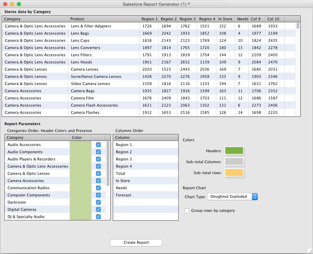Change the Sub-total rows orange swatch
Image resolution: width=313 pixels, height=254 pixels.
[234, 173]
